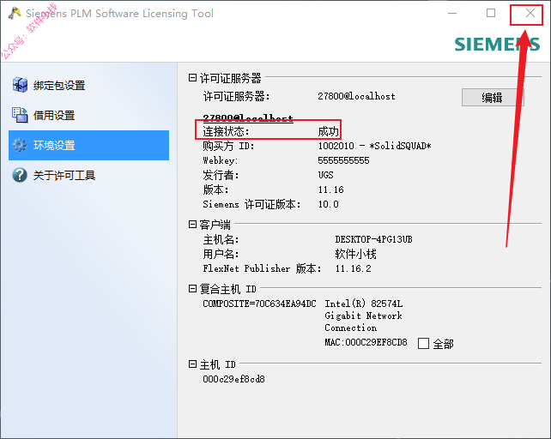This screenshot has width=551, height=439.
Task: Click the 借用设置 sidebar icon
Action: pos(20,115)
